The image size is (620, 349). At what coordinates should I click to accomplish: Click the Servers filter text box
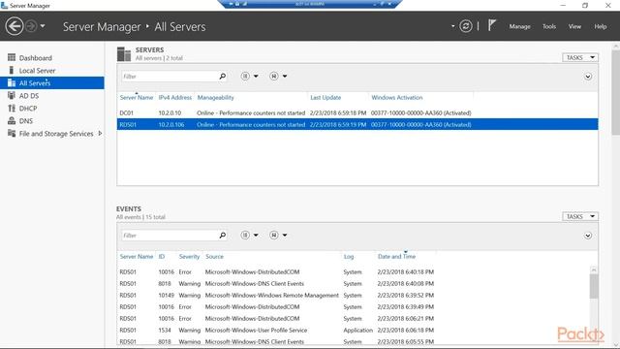pyautogui.click(x=170, y=77)
